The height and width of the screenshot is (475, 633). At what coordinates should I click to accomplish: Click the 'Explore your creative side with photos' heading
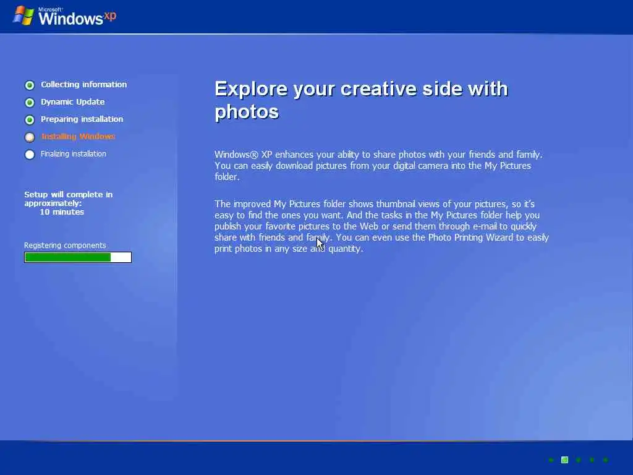(361, 100)
